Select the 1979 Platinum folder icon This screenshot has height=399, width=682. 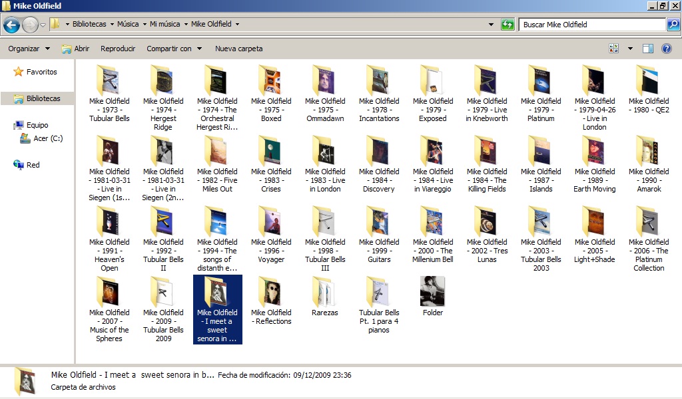[541, 80]
